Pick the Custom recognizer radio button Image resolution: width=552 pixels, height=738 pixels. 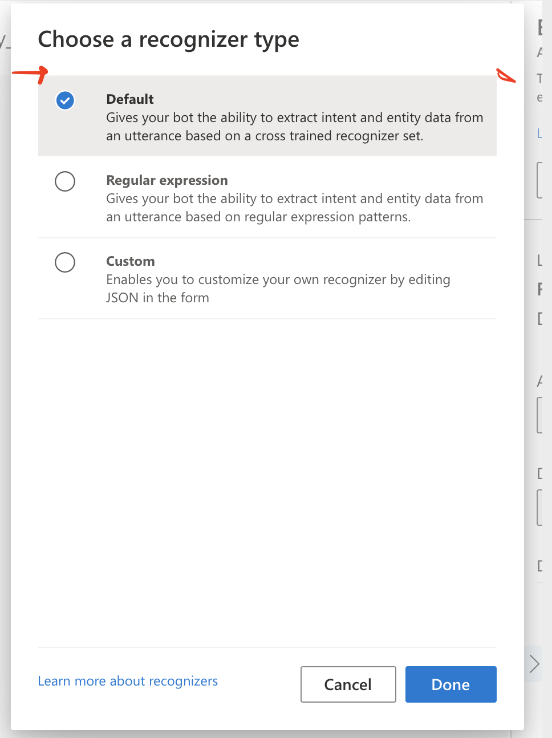point(64,262)
